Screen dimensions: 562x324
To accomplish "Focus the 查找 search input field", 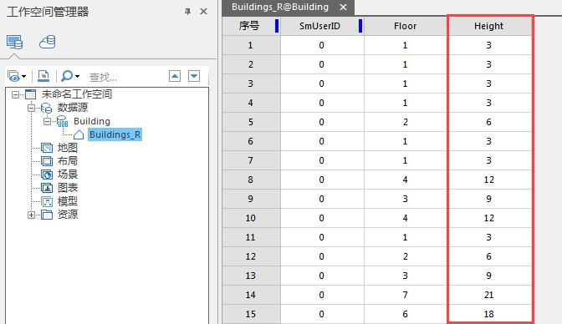I will pos(125,77).
